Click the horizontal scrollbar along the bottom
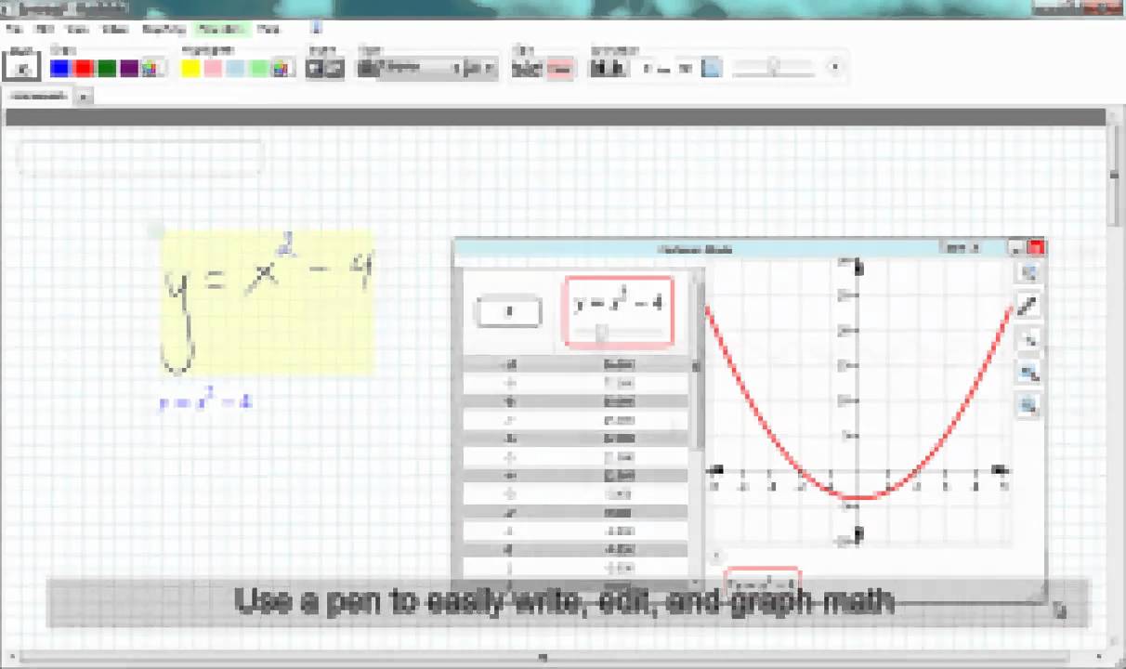Screen dimensions: 1126x669 [543, 657]
